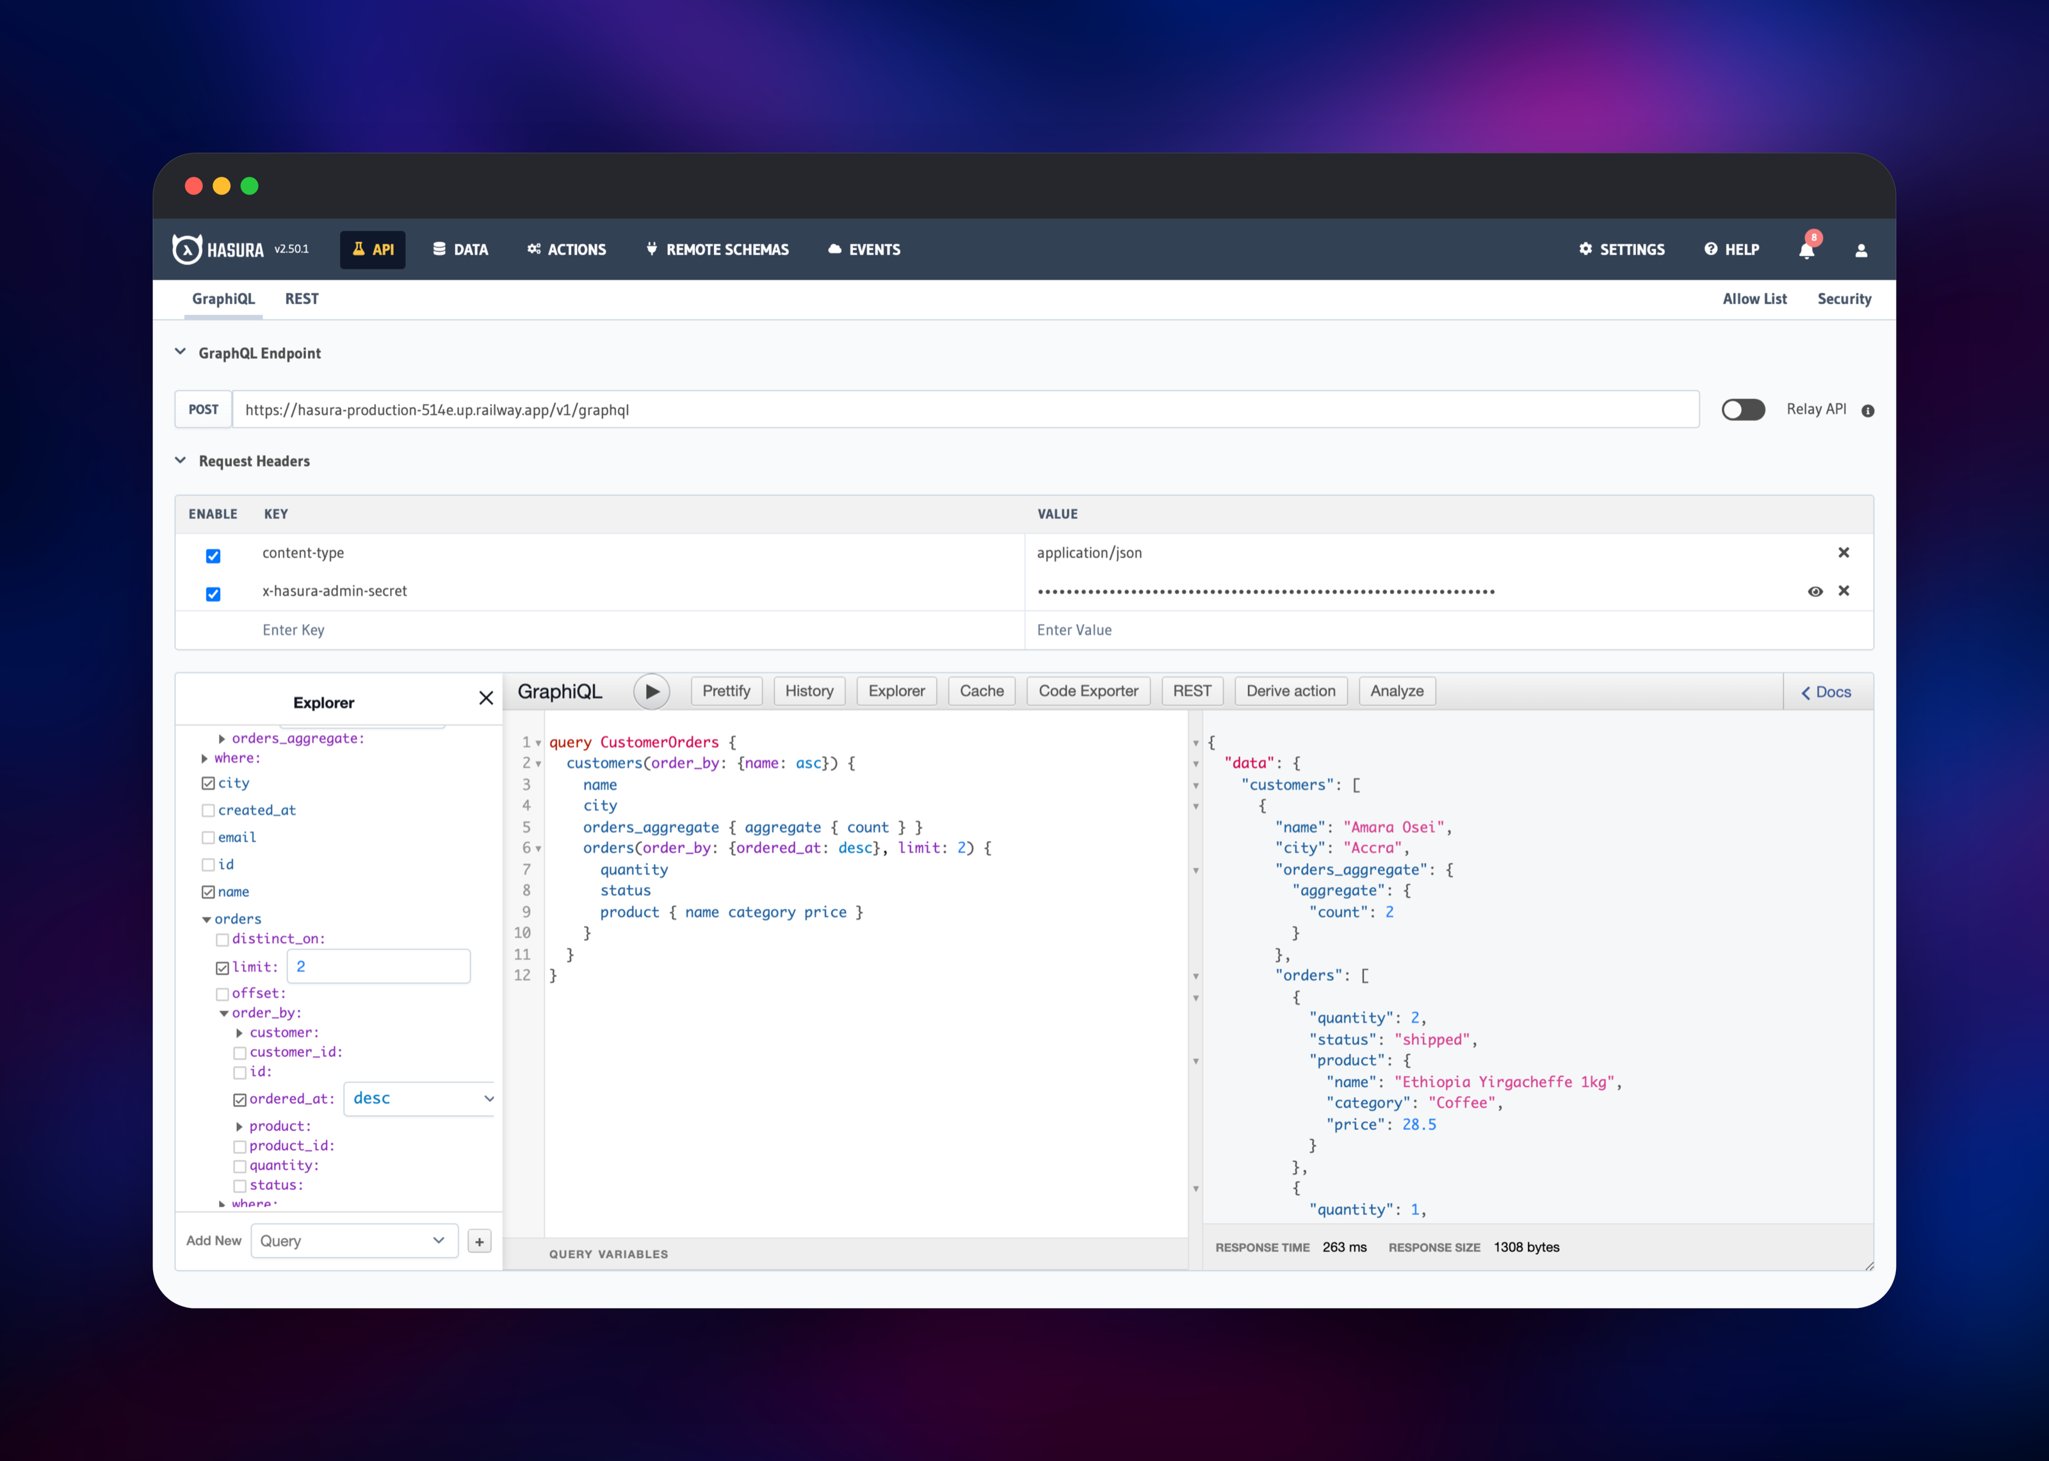Collapse the orders node in Explorer
2049x1461 pixels.
pos(206,919)
